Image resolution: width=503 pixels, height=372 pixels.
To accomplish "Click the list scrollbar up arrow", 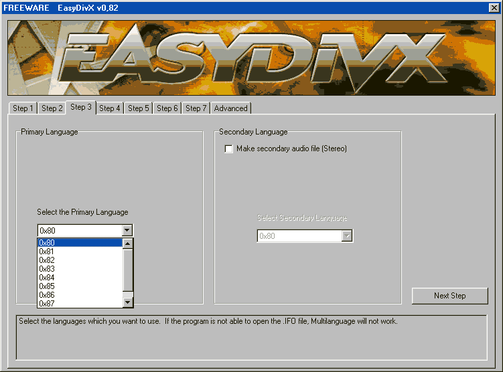I will (128, 244).
